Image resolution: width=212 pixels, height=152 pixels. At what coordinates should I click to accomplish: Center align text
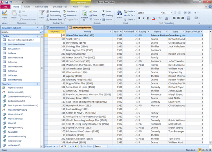point(178,18)
